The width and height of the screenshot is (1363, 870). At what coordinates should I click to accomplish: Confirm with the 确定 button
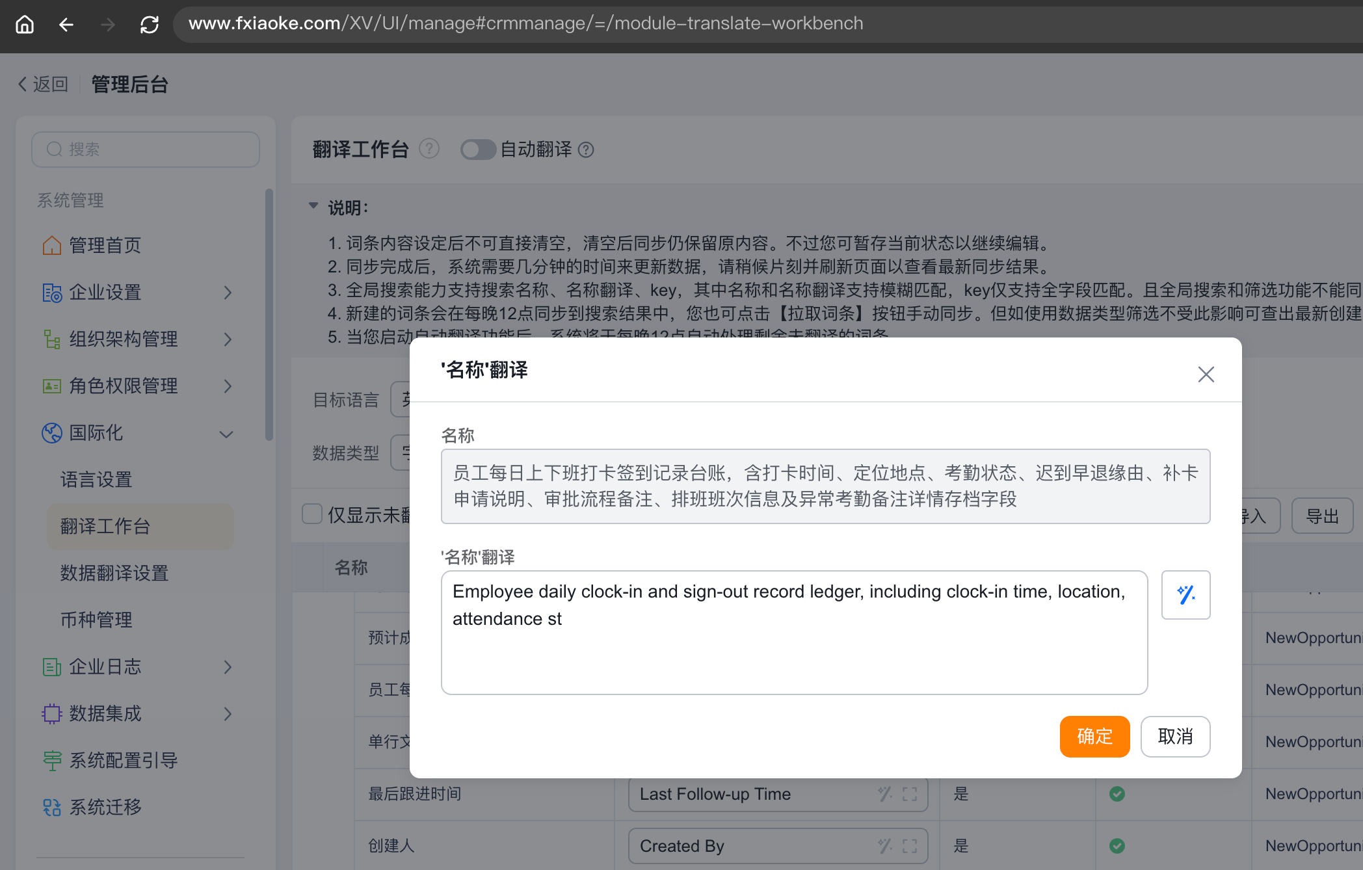pyautogui.click(x=1094, y=737)
